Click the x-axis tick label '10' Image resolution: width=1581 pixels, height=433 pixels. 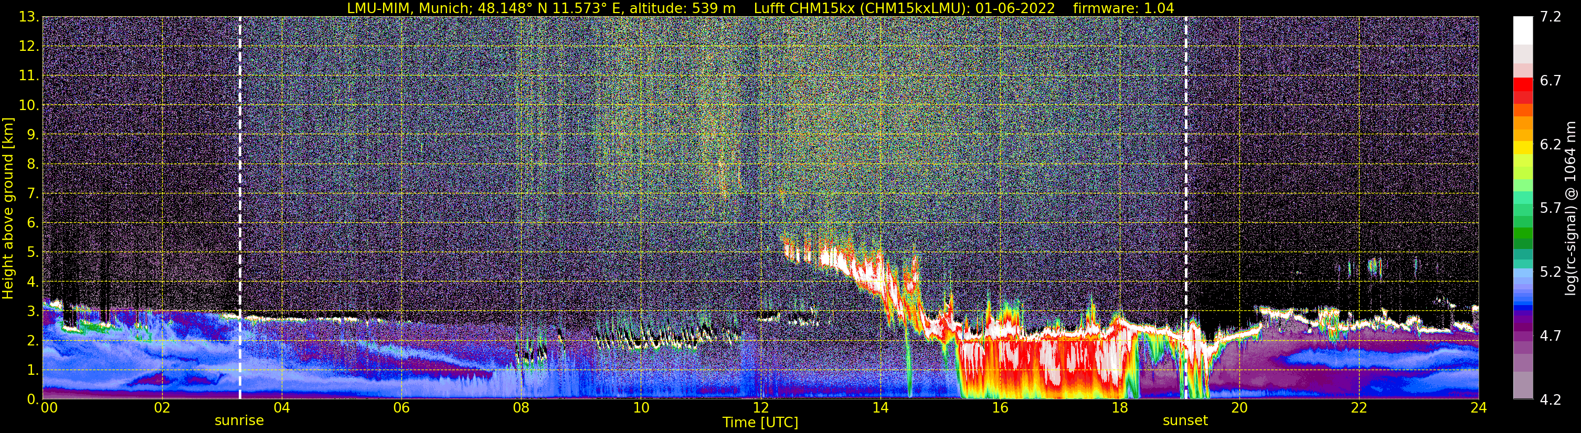click(641, 408)
